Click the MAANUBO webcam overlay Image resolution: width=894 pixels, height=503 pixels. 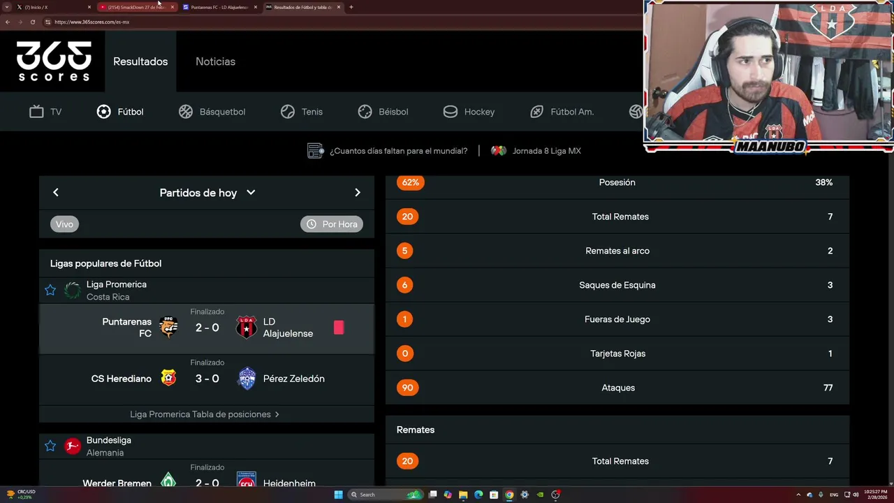768,76
